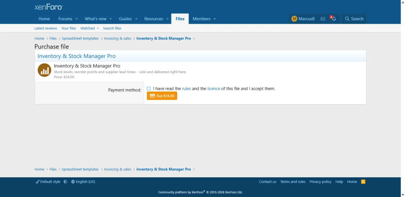Click the top breadcrumb Home link

point(39,38)
